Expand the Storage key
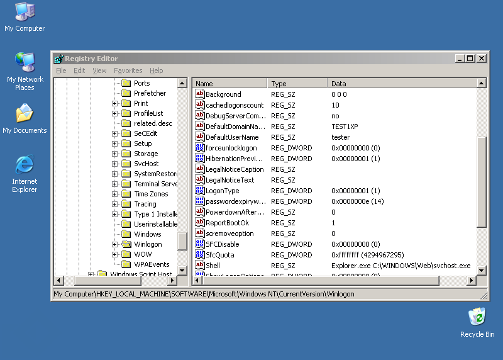Screen dimensions: 503x360 click(x=114, y=154)
